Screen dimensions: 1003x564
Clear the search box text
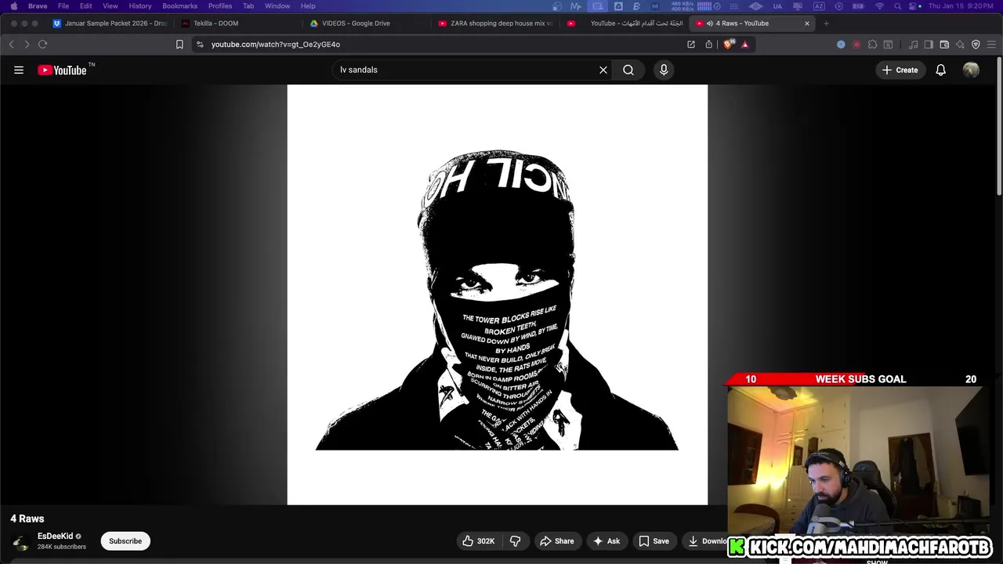[603, 70]
